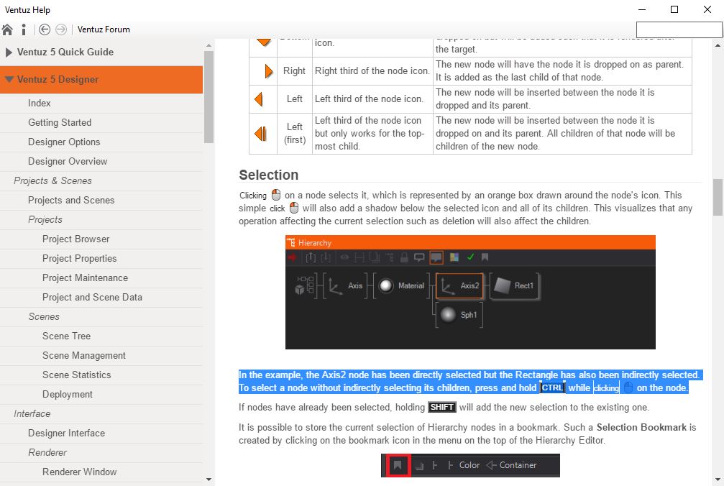Click the red-boxed bookmark icon in the illustration

pyautogui.click(x=395, y=465)
